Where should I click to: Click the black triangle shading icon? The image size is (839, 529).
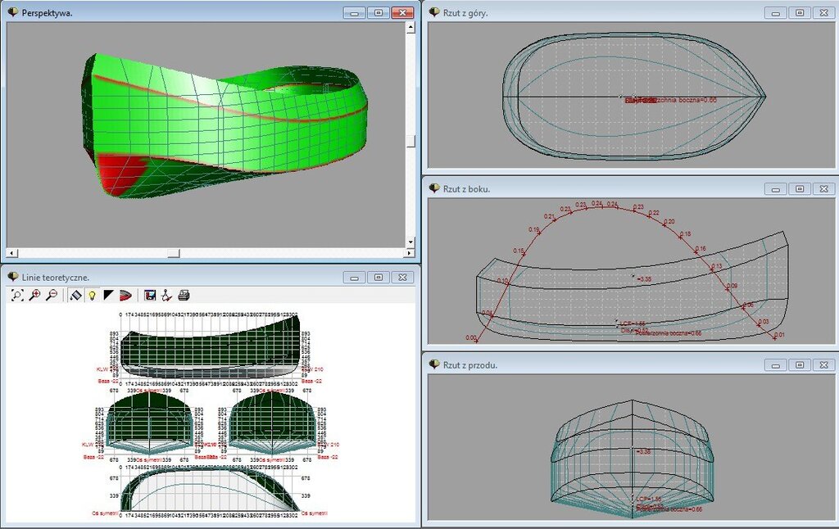coord(108,295)
